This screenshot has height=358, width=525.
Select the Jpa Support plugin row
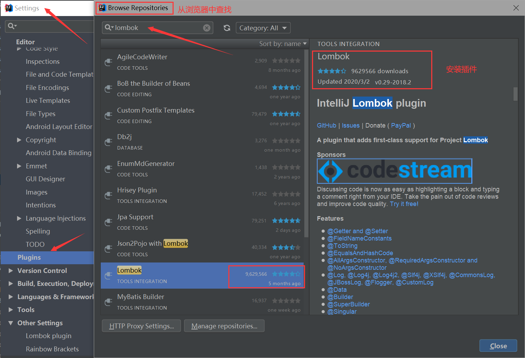tap(202, 222)
